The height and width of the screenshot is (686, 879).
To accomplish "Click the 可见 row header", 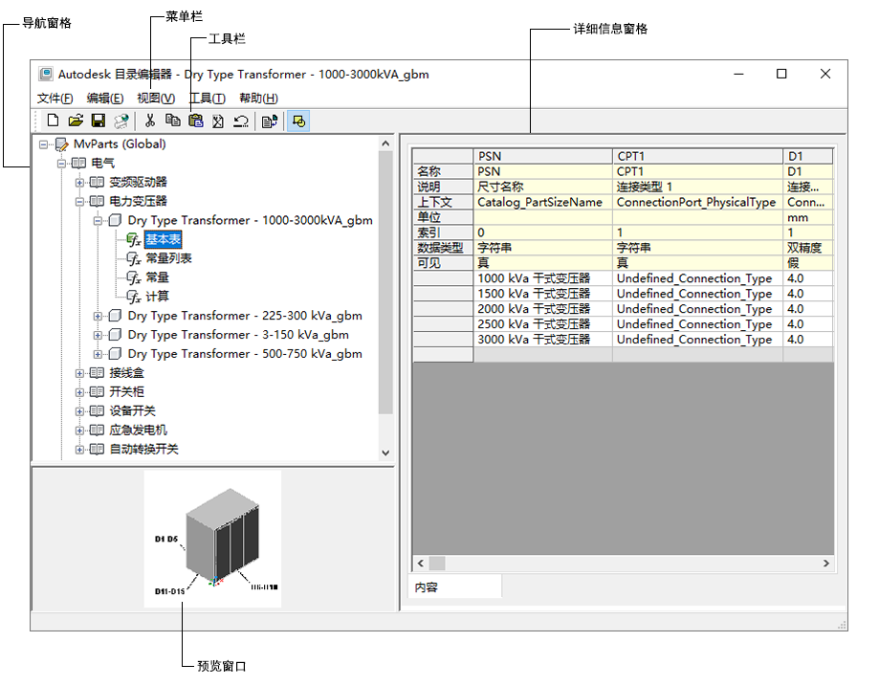I will [x=443, y=263].
